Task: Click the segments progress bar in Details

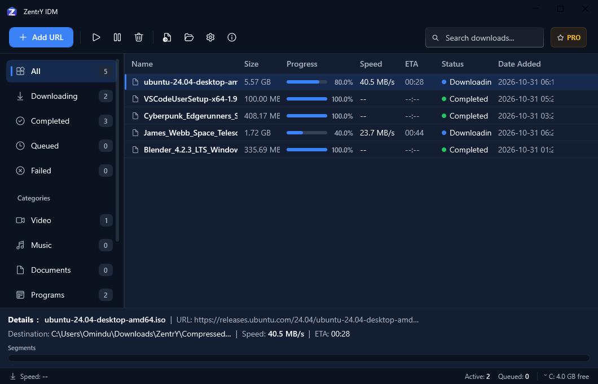Action: (299, 358)
